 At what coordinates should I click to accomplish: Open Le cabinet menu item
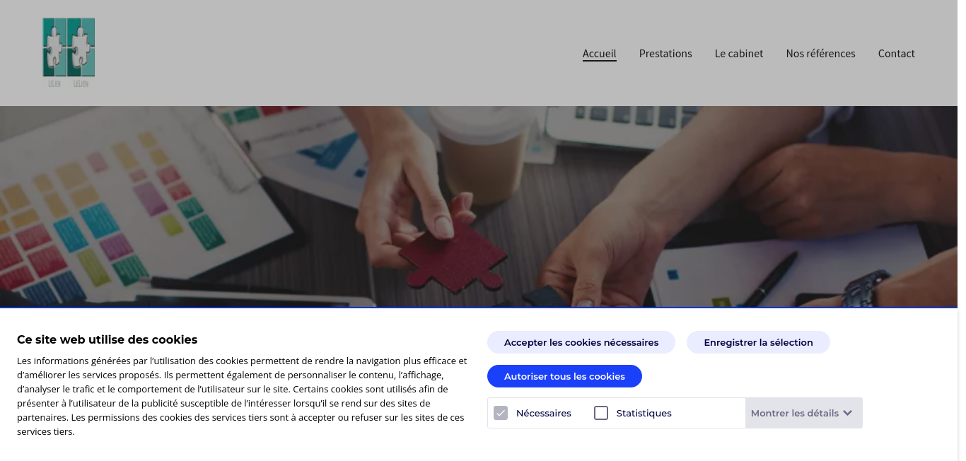739,54
